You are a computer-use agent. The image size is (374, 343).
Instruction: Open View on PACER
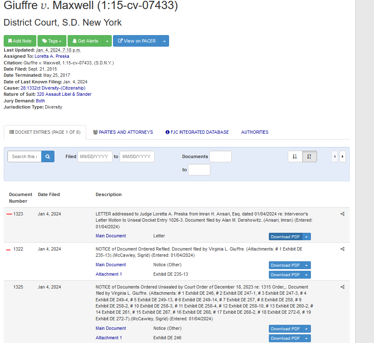pyautogui.click(x=136, y=41)
